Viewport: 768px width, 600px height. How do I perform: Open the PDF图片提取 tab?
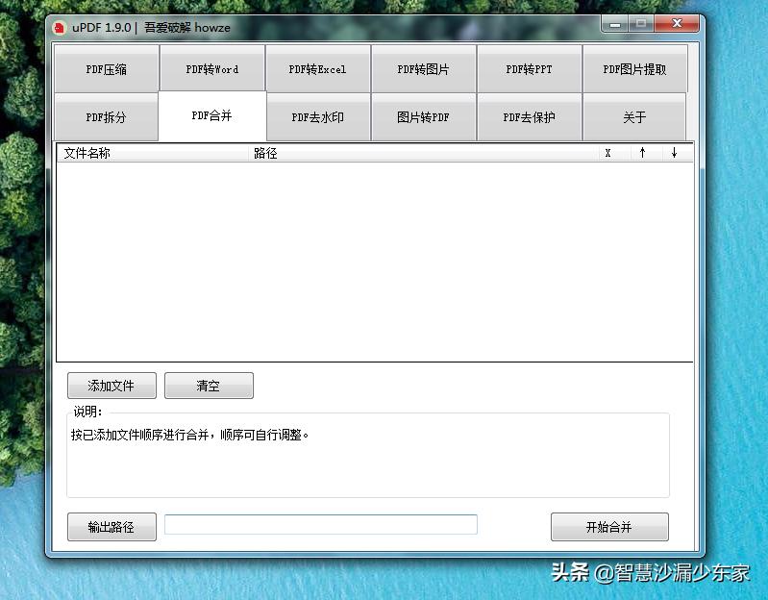[634, 68]
